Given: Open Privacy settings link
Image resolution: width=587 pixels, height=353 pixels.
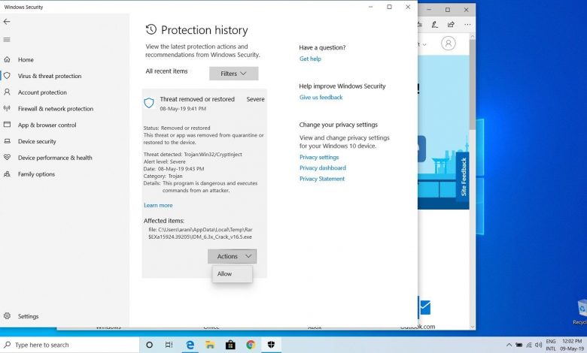Looking at the screenshot, I should coord(319,157).
